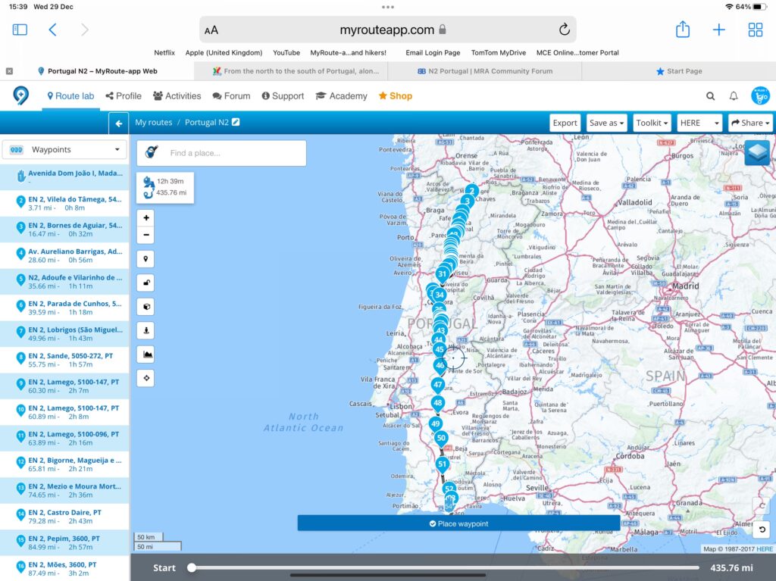This screenshot has height=581, width=776.
Task: Open the Waypoints dropdown
Action: tap(64, 150)
